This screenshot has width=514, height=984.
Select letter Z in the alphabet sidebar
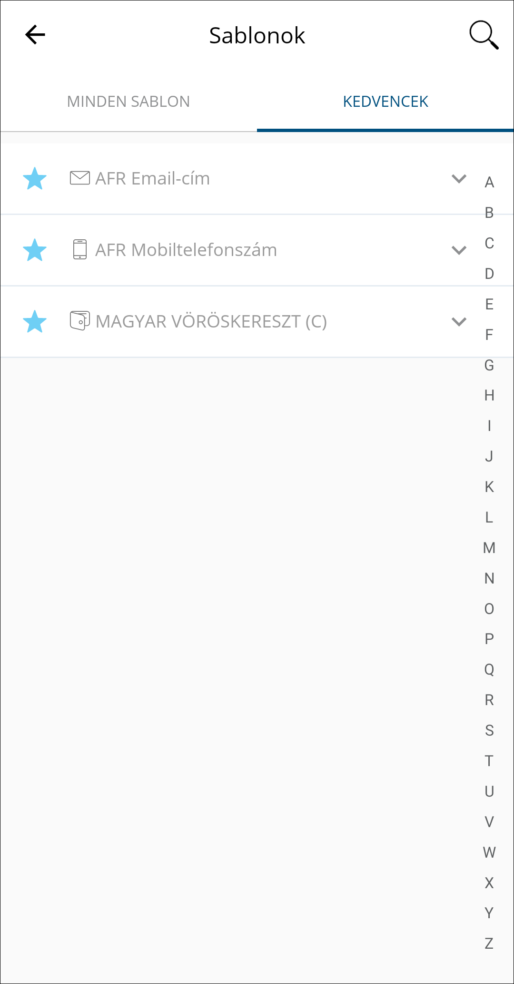click(489, 943)
